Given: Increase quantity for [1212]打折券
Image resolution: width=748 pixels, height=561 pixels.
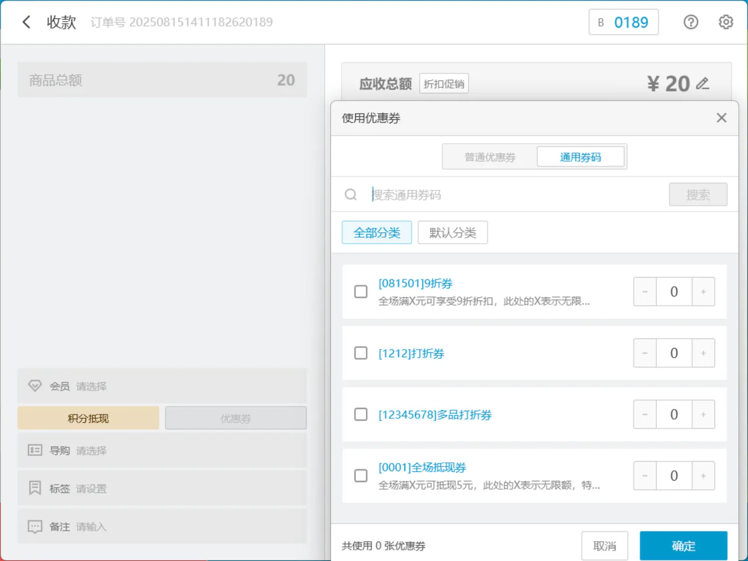Looking at the screenshot, I should click(x=704, y=353).
